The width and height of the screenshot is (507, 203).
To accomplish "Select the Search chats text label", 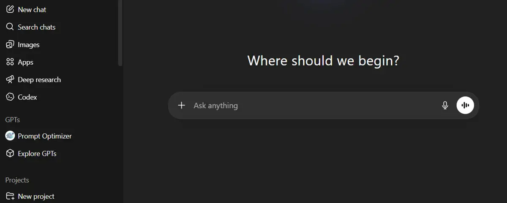I will coord(37,27).
